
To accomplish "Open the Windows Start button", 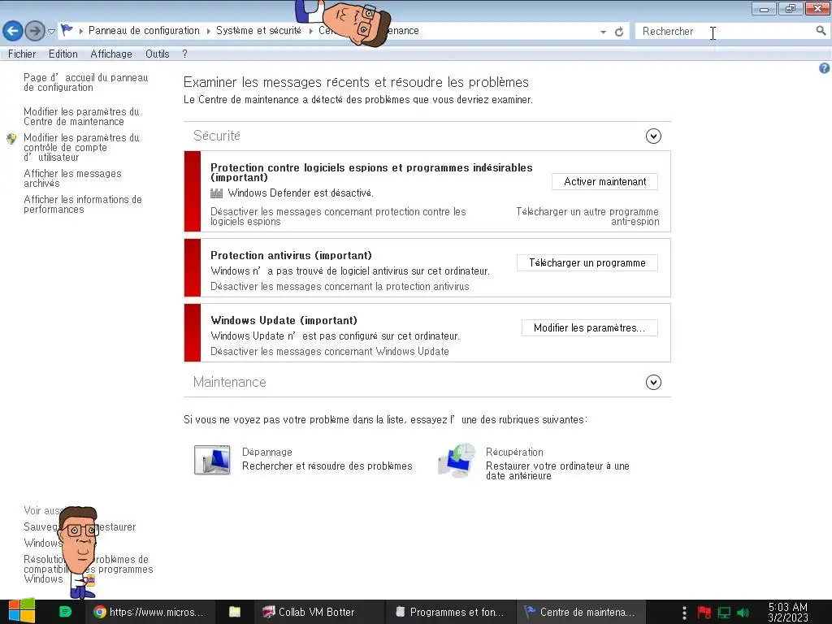I will pos(22,611).
